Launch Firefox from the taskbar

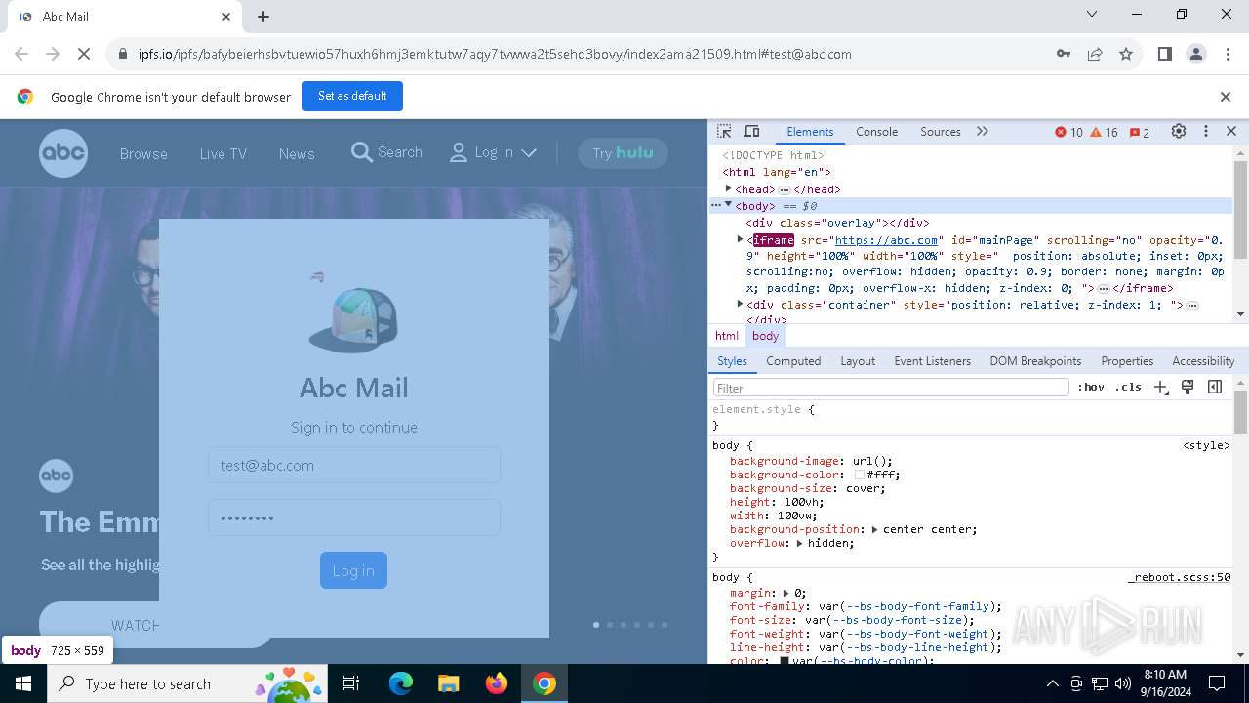(x=497, y=683)
